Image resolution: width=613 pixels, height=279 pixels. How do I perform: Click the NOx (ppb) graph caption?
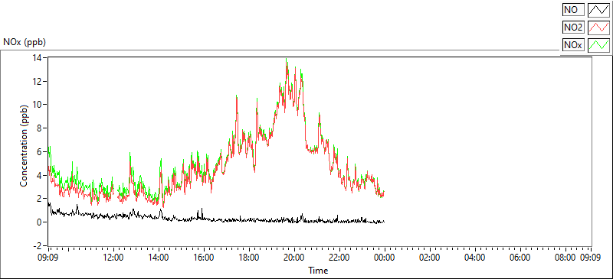[25, 42]
